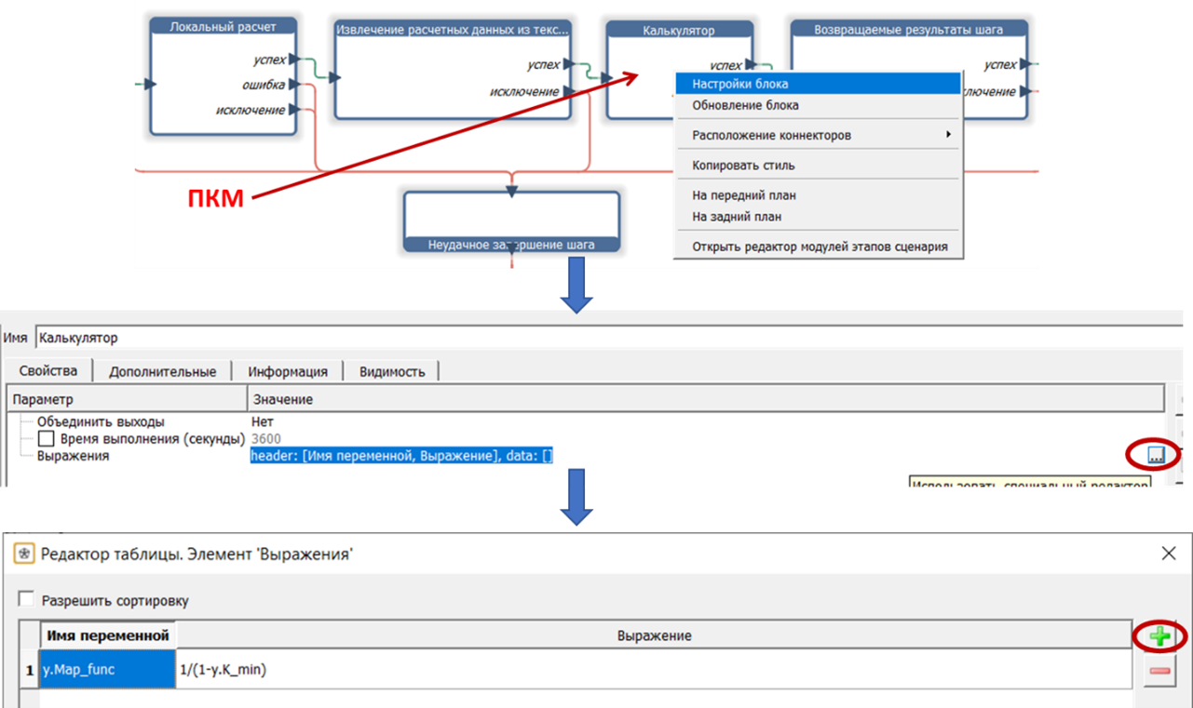Select the Извлечение расчетных данных block title

pyautogui.click(x=452, y=30)
